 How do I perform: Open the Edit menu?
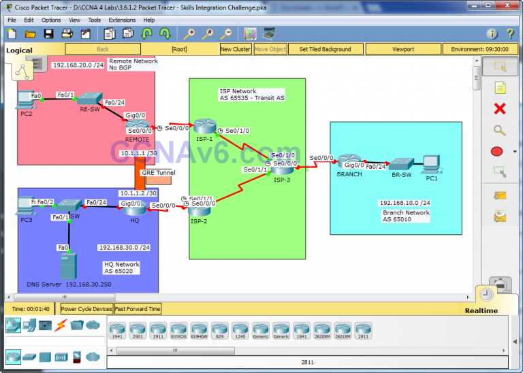pos(29,20)
